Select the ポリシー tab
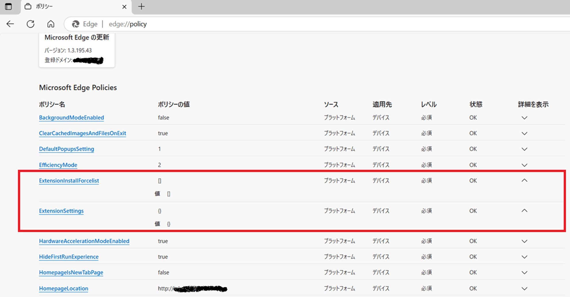The image size is (570, 297). [x=76, y=7]
